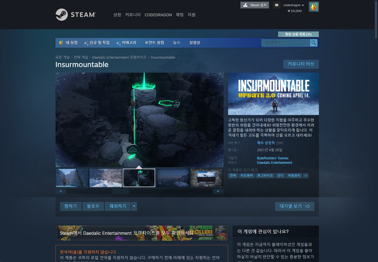The image size is (378, 262).
Task: Click the 팔로우 follow button
Action: 93,206
